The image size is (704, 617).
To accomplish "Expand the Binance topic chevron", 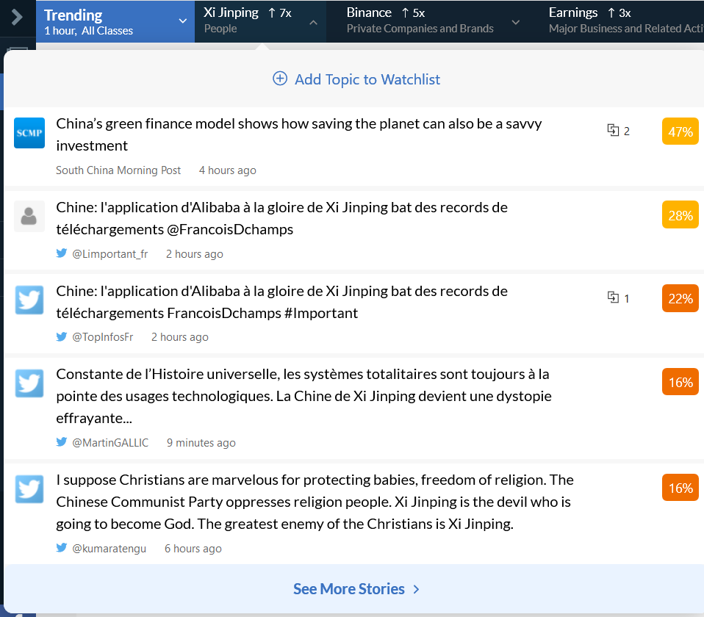I will [x=516, y=22].
